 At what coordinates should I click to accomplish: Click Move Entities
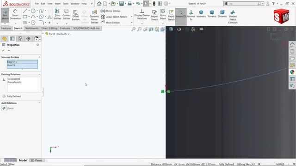[x=111, y=23]
